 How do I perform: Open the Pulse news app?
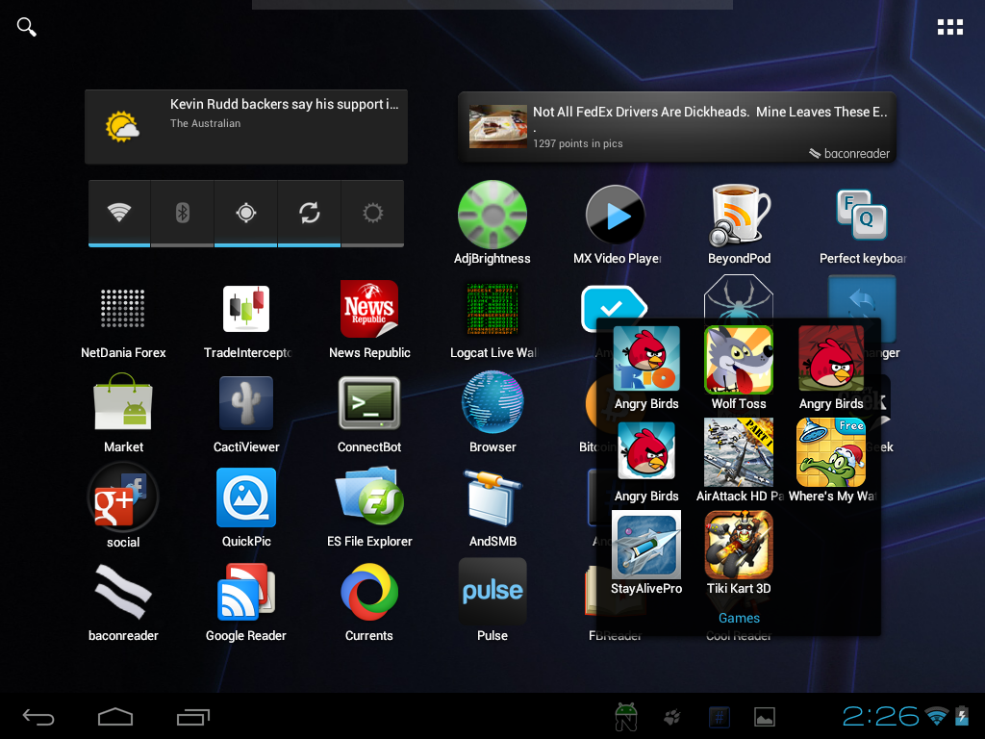[x=492, y=592]
